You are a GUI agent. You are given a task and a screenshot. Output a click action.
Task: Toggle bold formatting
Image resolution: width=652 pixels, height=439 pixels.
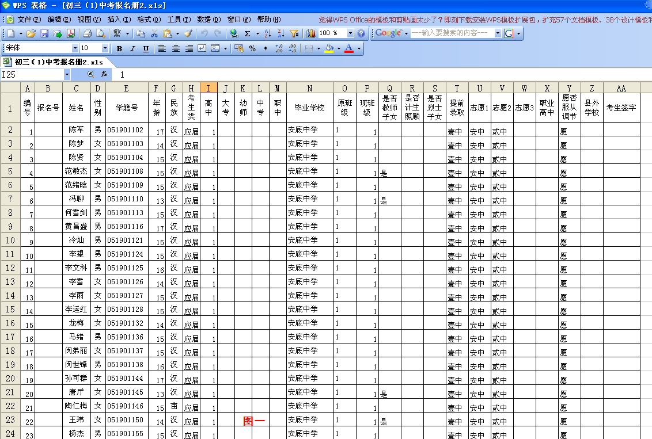(x=119, y=49)
